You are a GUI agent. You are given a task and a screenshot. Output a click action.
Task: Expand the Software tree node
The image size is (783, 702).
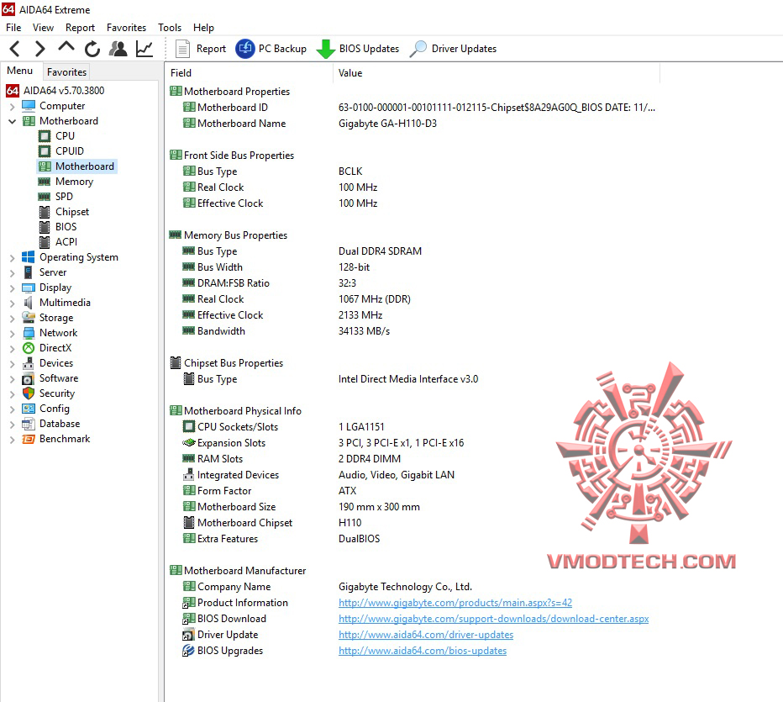pos(12,378)
